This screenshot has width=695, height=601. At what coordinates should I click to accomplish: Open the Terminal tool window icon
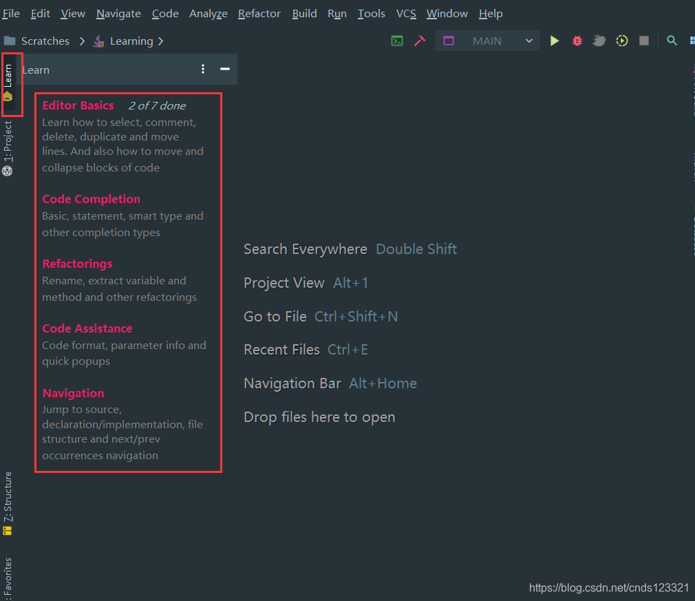[397, 41]
